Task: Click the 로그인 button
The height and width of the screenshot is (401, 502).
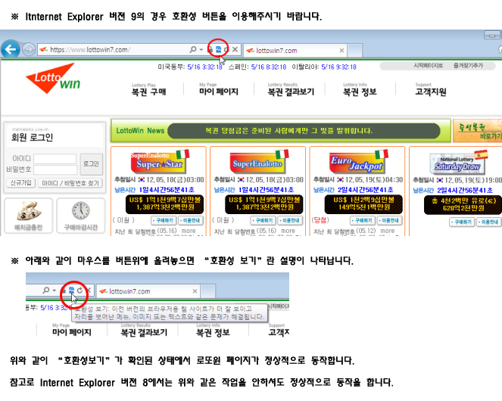Action: click(x=91, y=164)
